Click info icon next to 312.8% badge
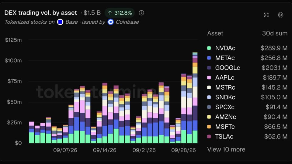 tap(141, 13)
